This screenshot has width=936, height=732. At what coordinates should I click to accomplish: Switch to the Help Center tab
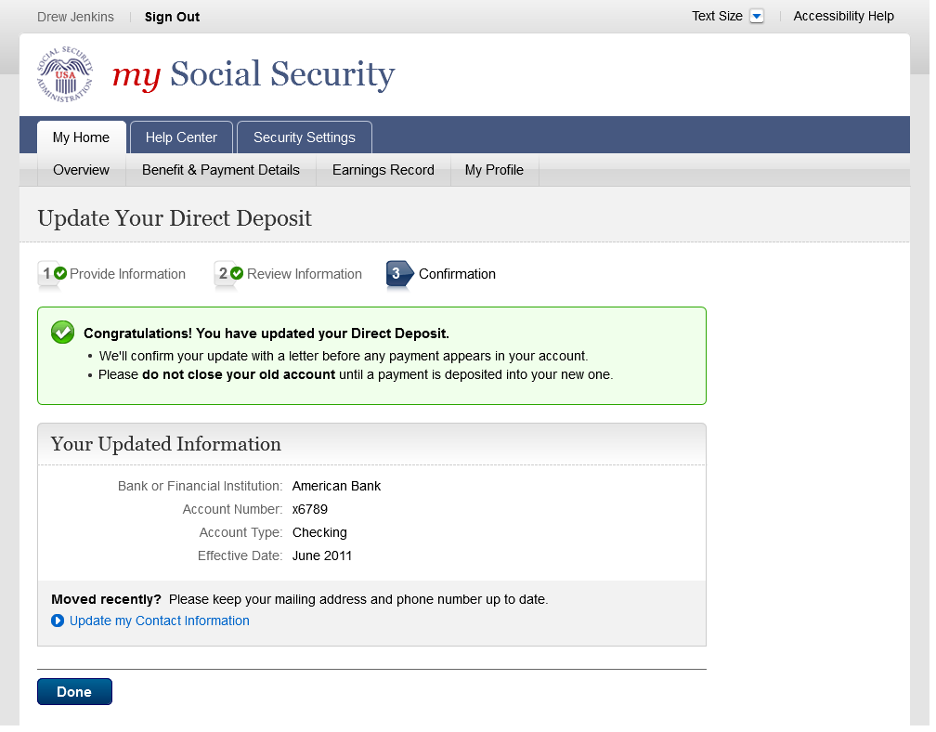coord(181,137)
